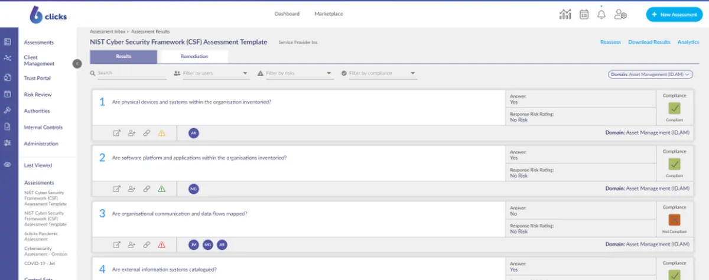Click assign-user icon for question 2
The width and height of the screenshot is (709, 280).
pos(132,188)
